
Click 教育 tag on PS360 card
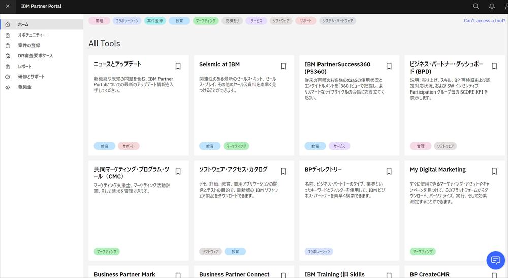coord(315,146)
